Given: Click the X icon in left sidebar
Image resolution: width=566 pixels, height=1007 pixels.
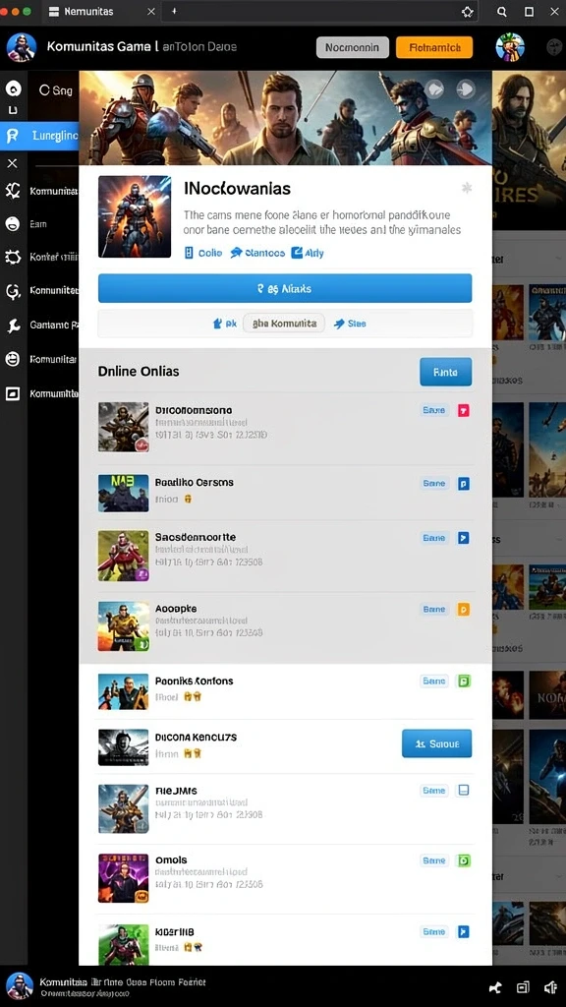Looking at the screenshot, I should tap(12, 164).
